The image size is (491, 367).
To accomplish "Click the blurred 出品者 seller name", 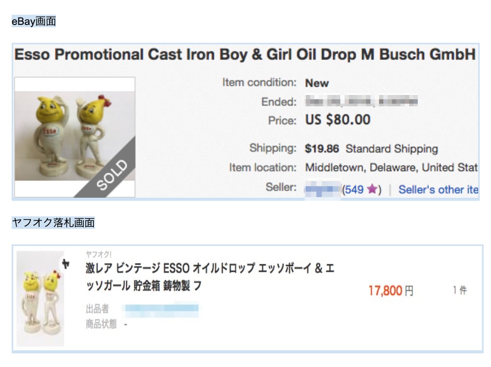I will point(161,310).
